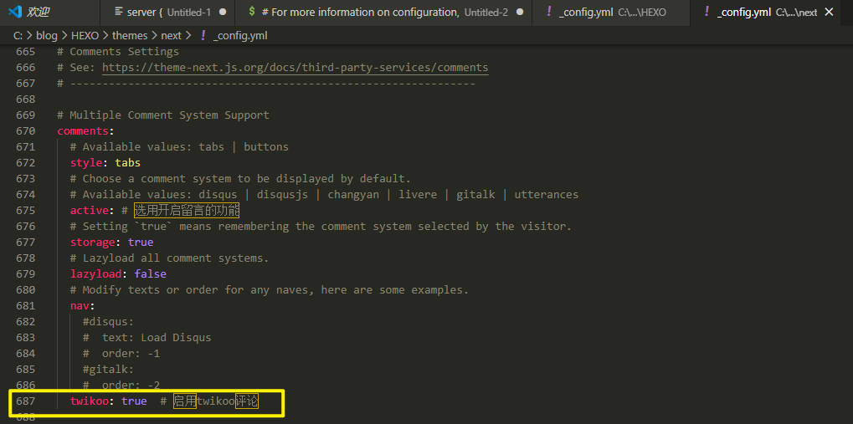Click the YAML exclamation icon on the active next _config.yml tab
The width and height of the screenshot is (853, 424).
(x=707, y=13)
